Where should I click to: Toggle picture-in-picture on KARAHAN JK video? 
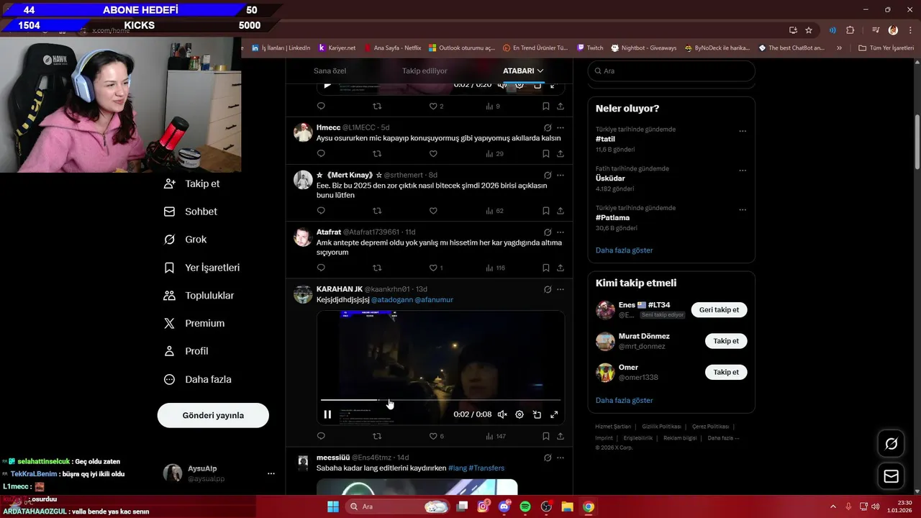coord(537,414)
